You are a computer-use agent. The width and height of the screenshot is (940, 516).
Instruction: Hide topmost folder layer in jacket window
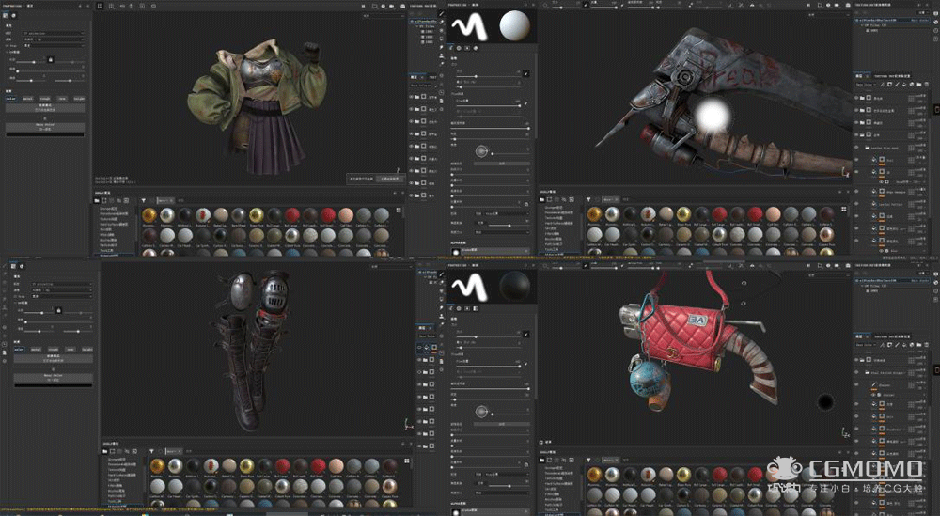click(x=412, y=97)
